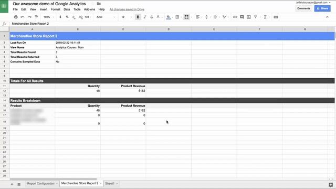Insert a link
Image resolution: width=336 pixels, height=189 pixels.
(x=235, y=17)
